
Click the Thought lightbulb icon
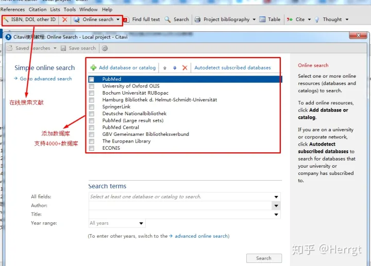click(x=317, y=20)
